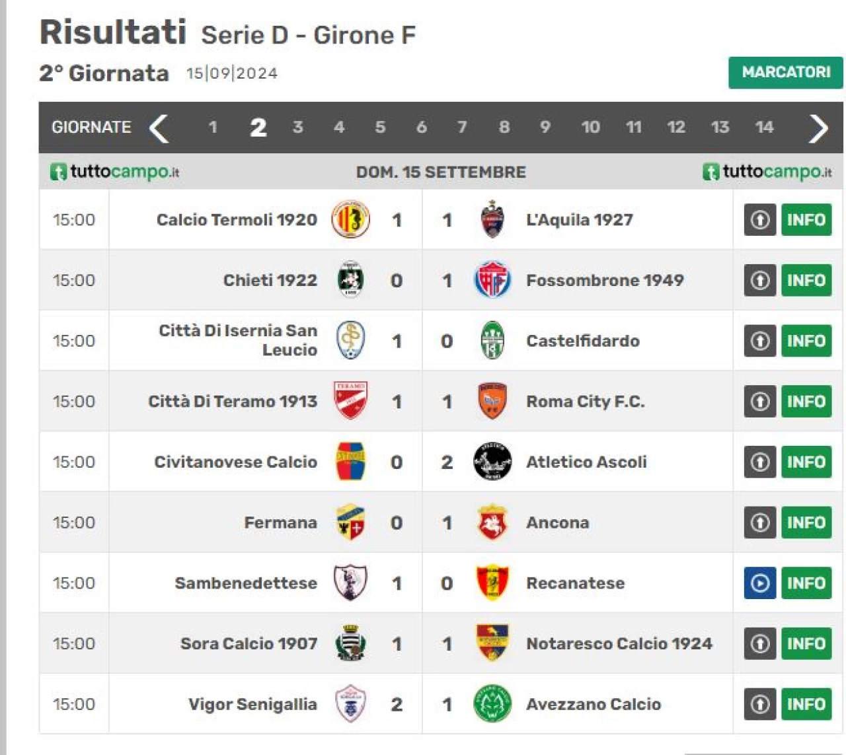Click the grey upload icon in Fermana row

tap(759, 522)
